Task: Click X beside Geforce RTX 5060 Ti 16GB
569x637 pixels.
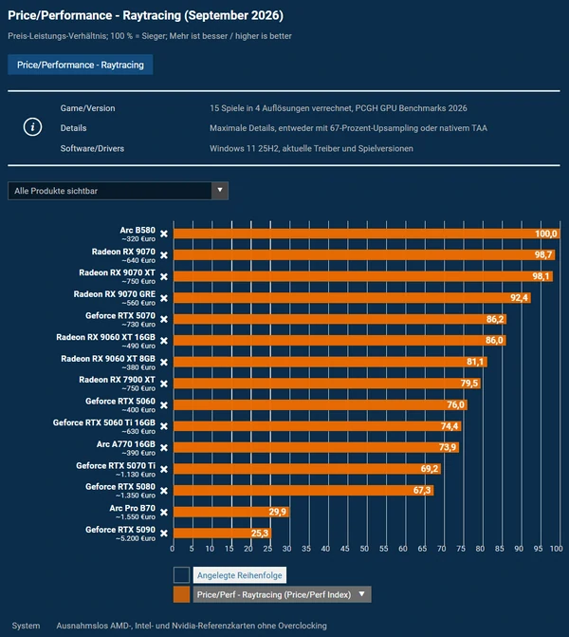Action: (163, 426)
